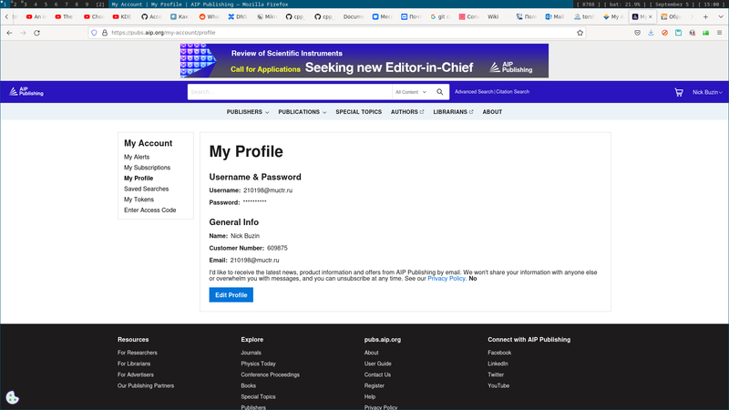The image size is (729, 410).
Task: Expand the Nick Buzin account menu
Action: pos(707,92)
